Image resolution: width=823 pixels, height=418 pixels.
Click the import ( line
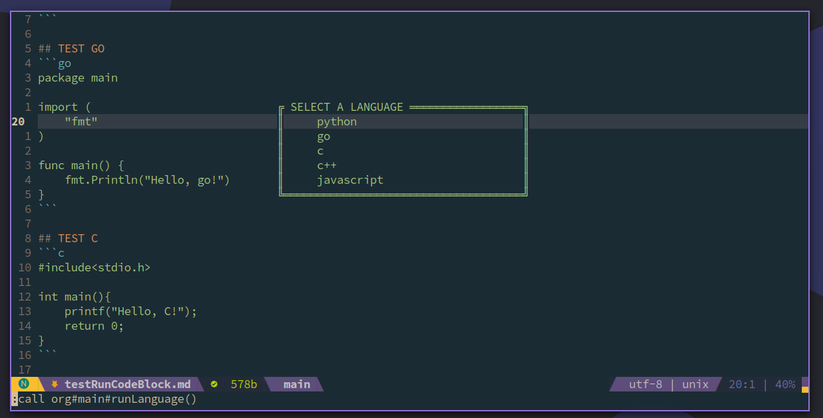pyautogui.click(x=64, y=107)
